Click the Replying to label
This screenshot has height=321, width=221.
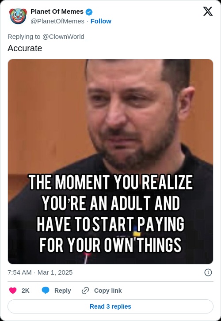click(24, 37)
